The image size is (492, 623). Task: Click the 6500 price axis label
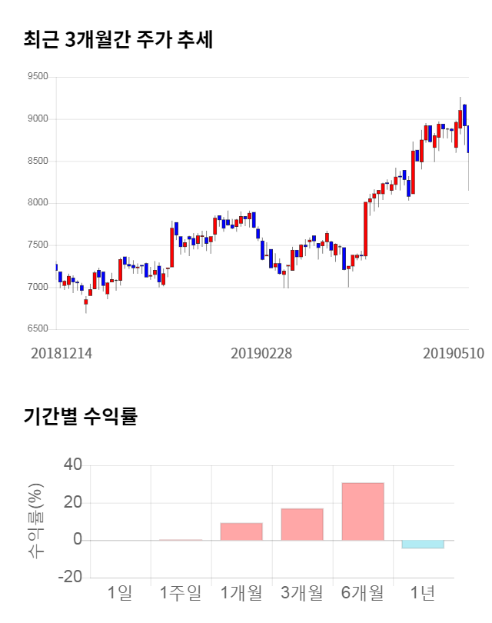[x=37, y=329]
